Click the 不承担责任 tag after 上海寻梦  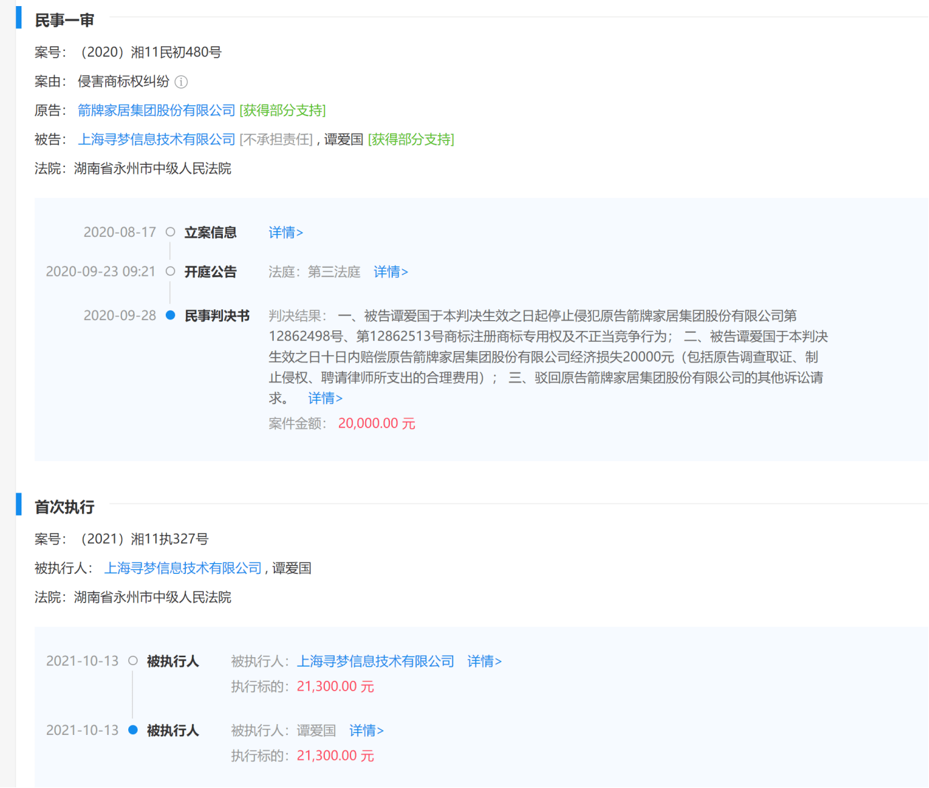click(x=276, y=139)
